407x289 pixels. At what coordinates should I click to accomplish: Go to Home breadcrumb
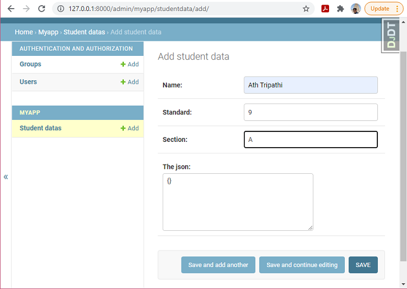24,32
